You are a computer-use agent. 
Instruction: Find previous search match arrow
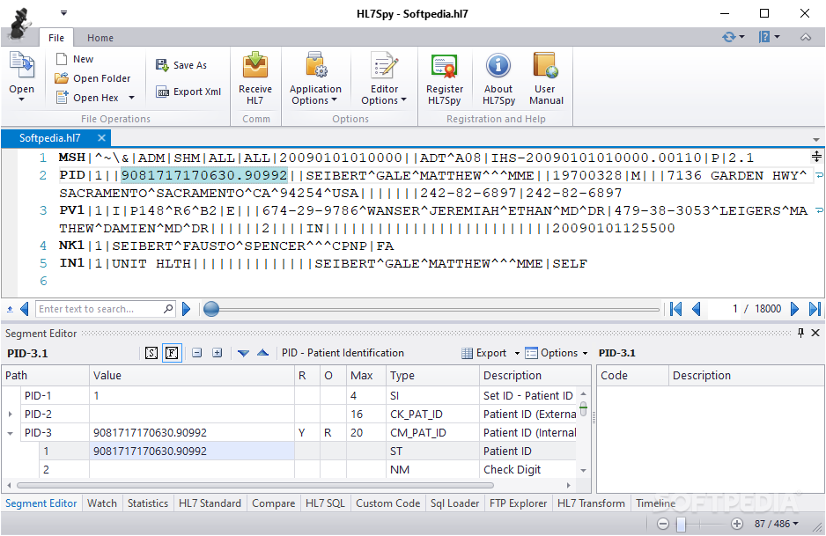pyautogui.click(x=25, y=309)
